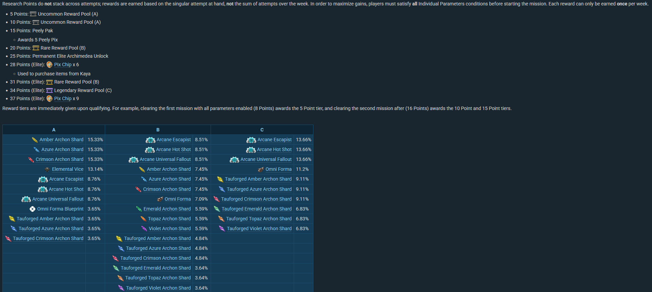The height and width of the screenshot is (292, 652).
Task: Click the Arcane Universal Fallout icon in column B
Action: 133,160
